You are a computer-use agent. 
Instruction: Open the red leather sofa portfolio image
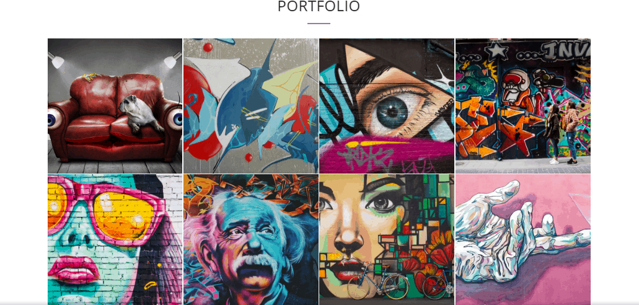click(x=115, y=106)
